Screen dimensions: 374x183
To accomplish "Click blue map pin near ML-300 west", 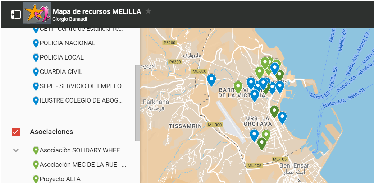I will [211, 80].
